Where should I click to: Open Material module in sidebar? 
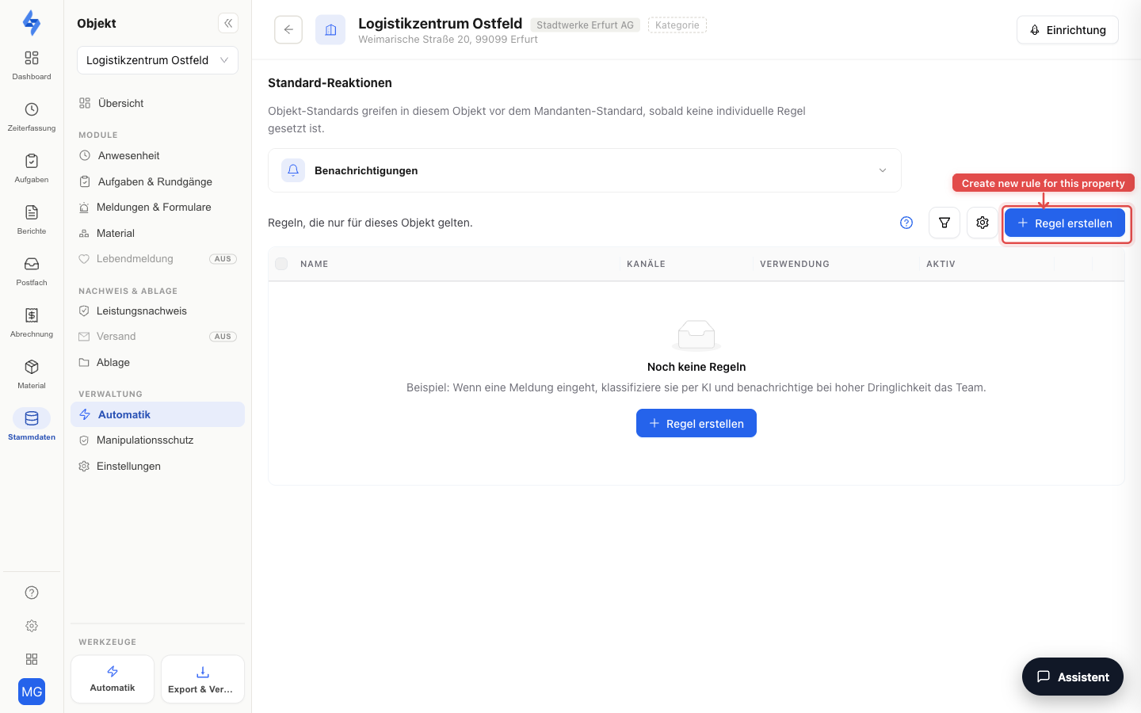tap(158, 233)
